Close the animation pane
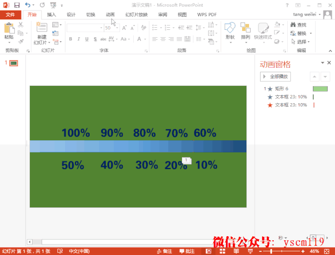The height and width of the screenshot is (255, 335). click(x=329, y=63)
